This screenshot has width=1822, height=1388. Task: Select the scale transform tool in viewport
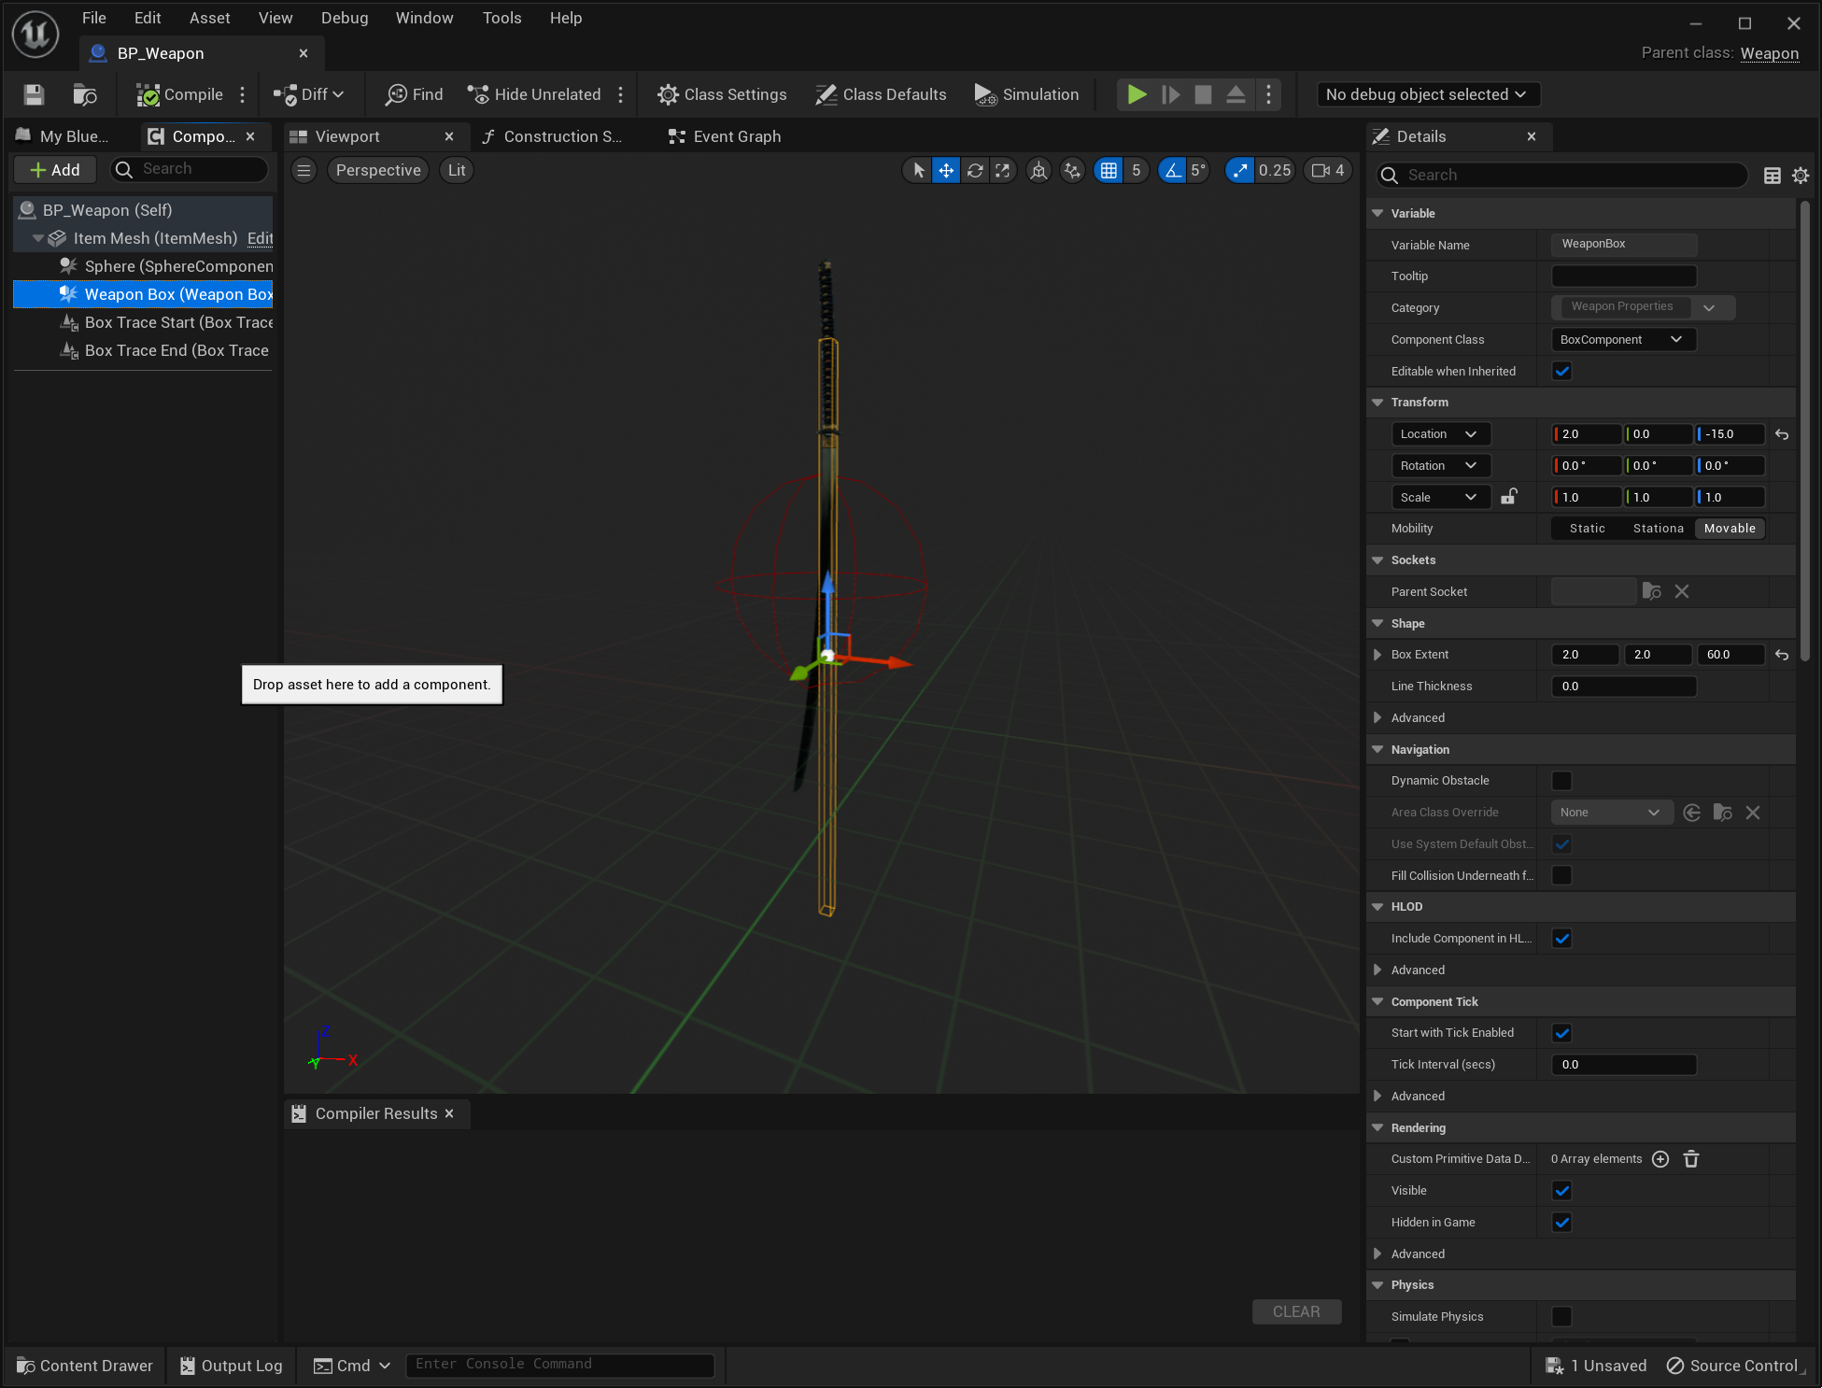tap(1003, 170)
